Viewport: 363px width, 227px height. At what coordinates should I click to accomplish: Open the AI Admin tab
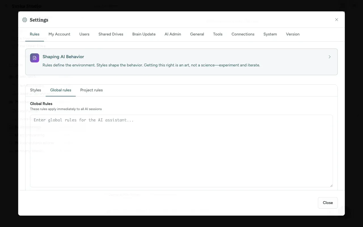pos(173,34)
